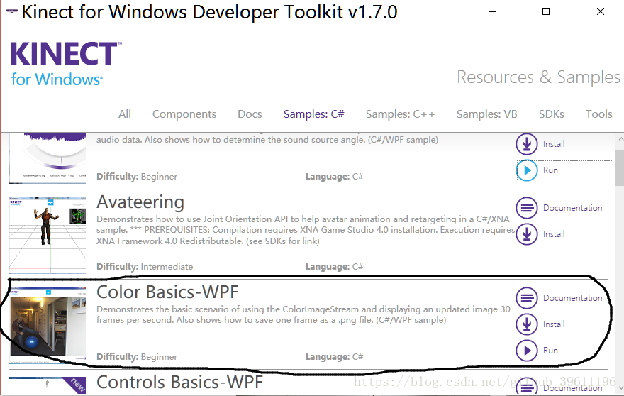Click Color Basics-WPF Install download icon
The width and height of the screenshot is (624, 396).
(x=526, y=324)
